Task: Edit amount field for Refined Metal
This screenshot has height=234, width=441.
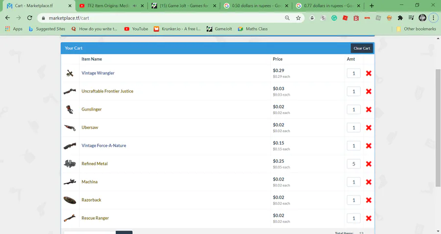Action: [x=353, y=164]
